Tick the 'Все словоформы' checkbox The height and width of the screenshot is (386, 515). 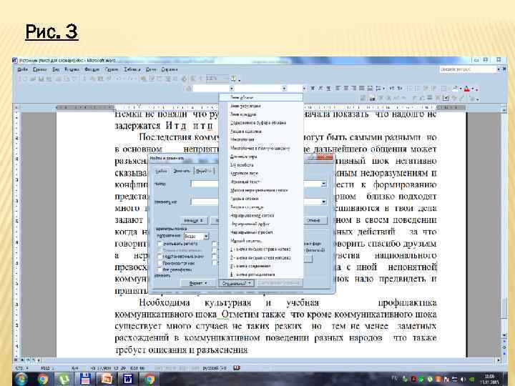pyautogui.click(x=160, y=269)
